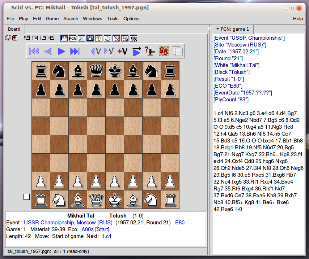Click the grid with magnifier icon

pos(125,38)
